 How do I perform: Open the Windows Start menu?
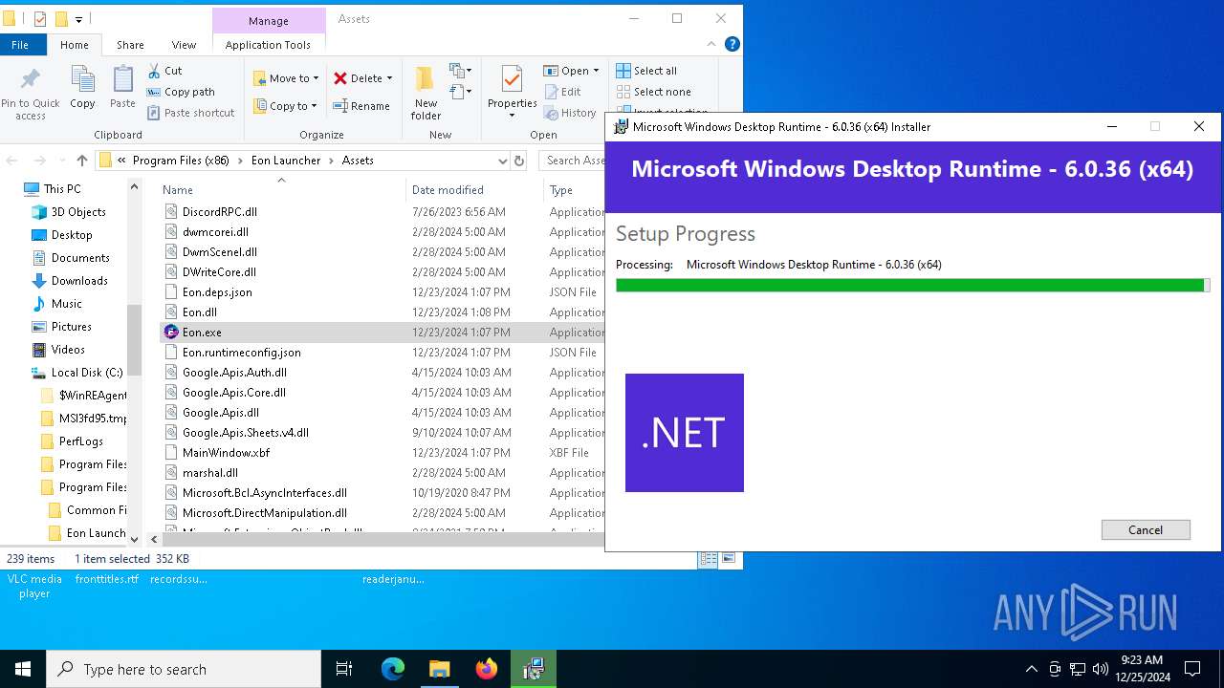click(23, 669)
